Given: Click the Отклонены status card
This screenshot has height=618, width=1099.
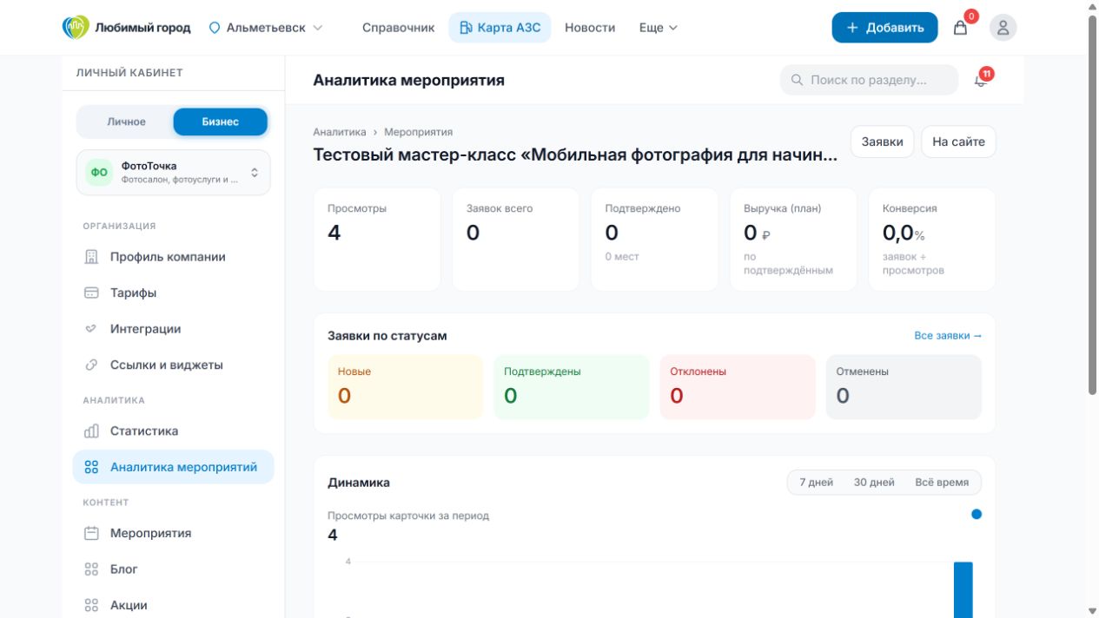Looking at the screenshot, I should pyautogui.click(x=738, y=387).
